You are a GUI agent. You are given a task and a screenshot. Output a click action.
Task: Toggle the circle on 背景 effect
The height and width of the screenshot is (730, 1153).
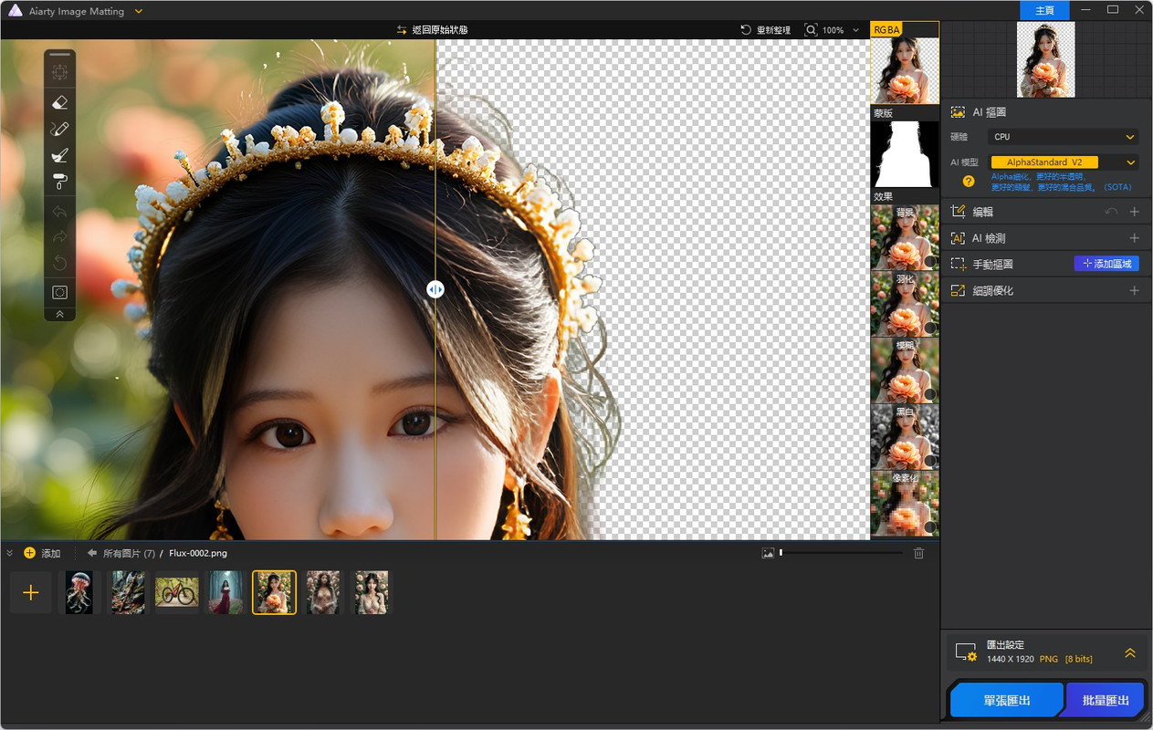[x=929, y=261]
